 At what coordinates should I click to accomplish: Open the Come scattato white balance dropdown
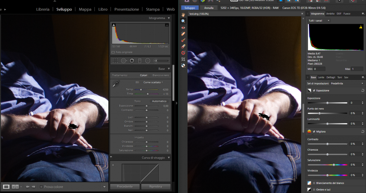tap(153, 83)
